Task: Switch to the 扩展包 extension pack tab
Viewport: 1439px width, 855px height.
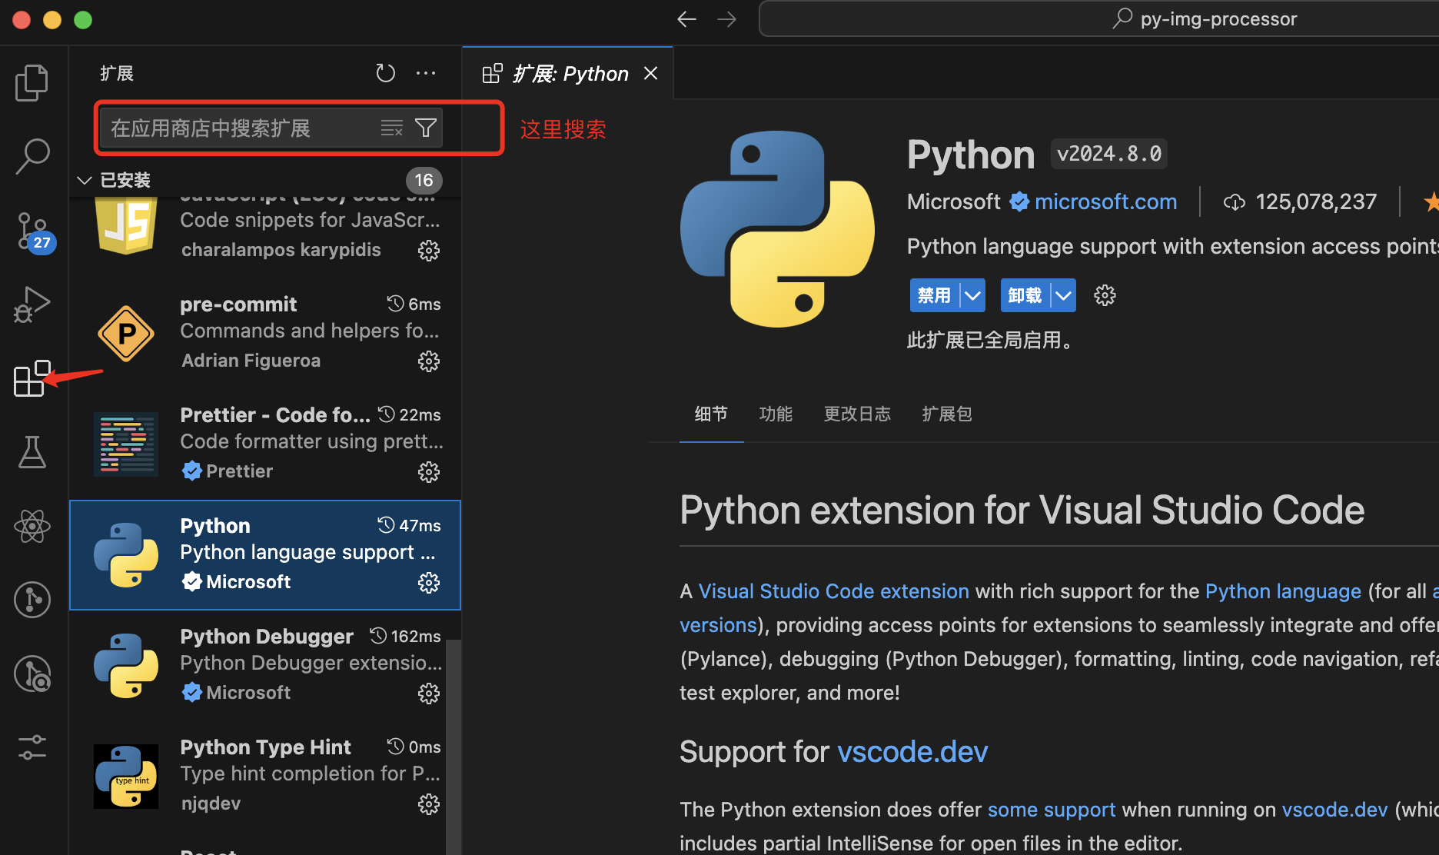Action: click(947, 414)
